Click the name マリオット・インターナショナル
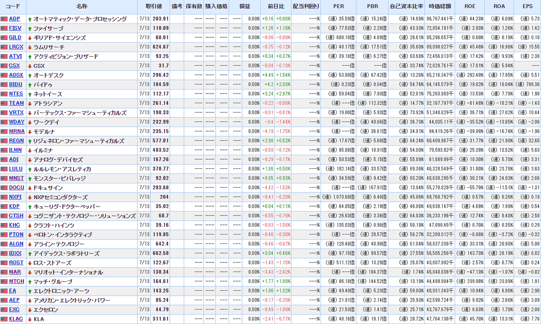The image size is (541, 324). click(68, 272)
